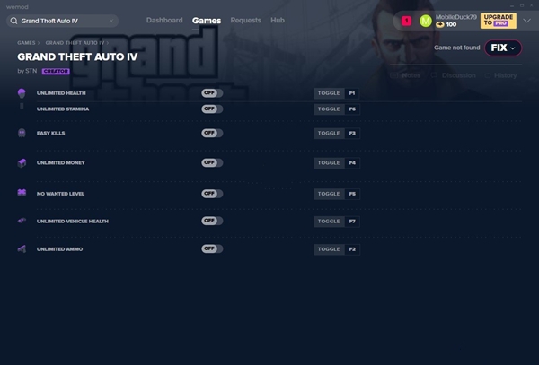Open the Notes tab

coord(405,75)
